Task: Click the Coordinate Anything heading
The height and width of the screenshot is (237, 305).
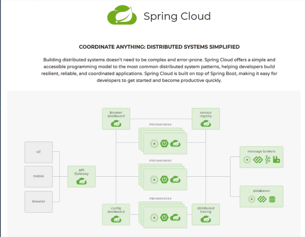Action: tap(159, 47)
